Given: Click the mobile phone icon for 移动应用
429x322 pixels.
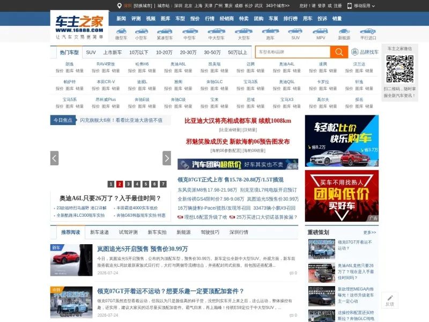Looking at the screenshot, I should point(350,6).
